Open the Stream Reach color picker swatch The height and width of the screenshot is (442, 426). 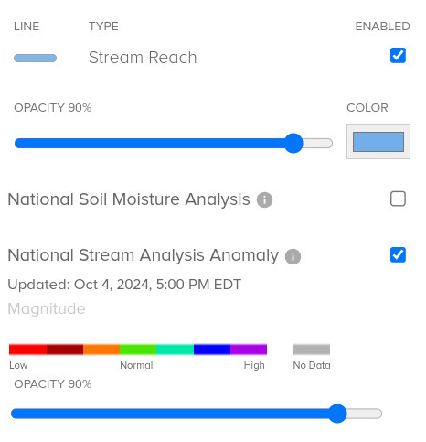(378, 142)
